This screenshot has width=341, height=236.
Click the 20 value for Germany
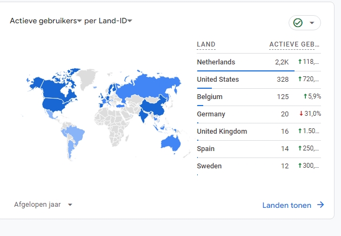[x=285, y=114]
